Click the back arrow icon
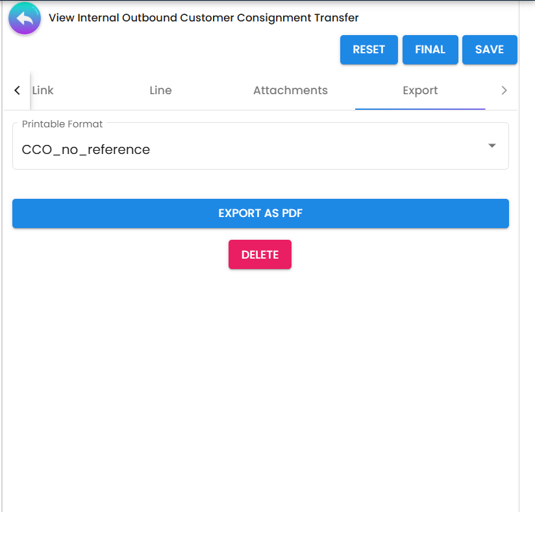535x538 pixels. 25,19
